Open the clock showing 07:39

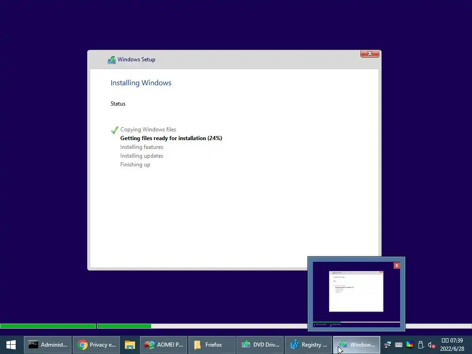[x=452, y=345]
